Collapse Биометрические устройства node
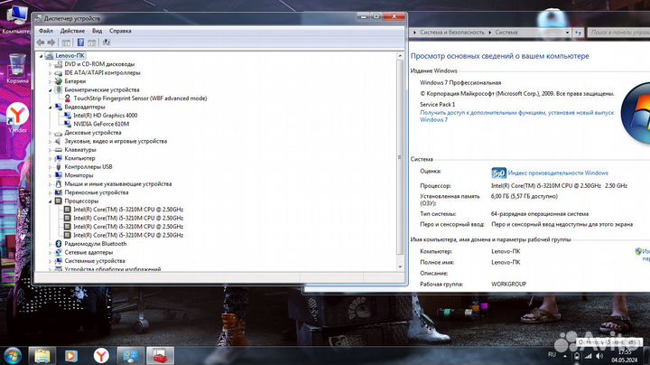650x365 pixels. click(x=51, y=90)
